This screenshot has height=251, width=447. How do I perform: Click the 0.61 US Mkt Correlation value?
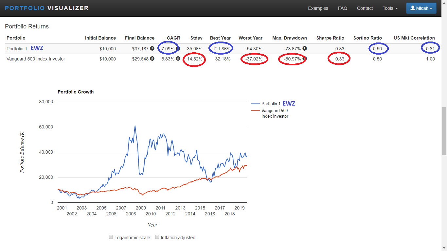430,49
